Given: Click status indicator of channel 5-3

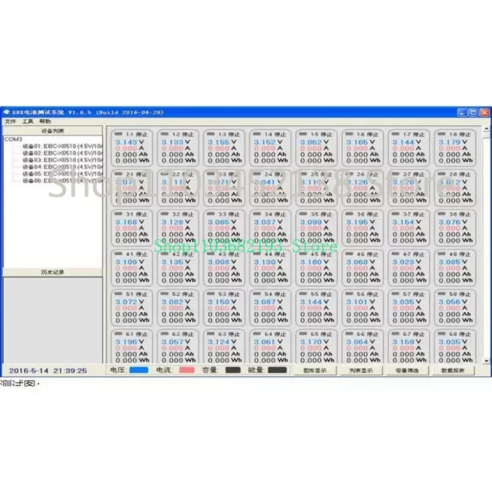Looking at the screenshot, I should tap(210, 294).
